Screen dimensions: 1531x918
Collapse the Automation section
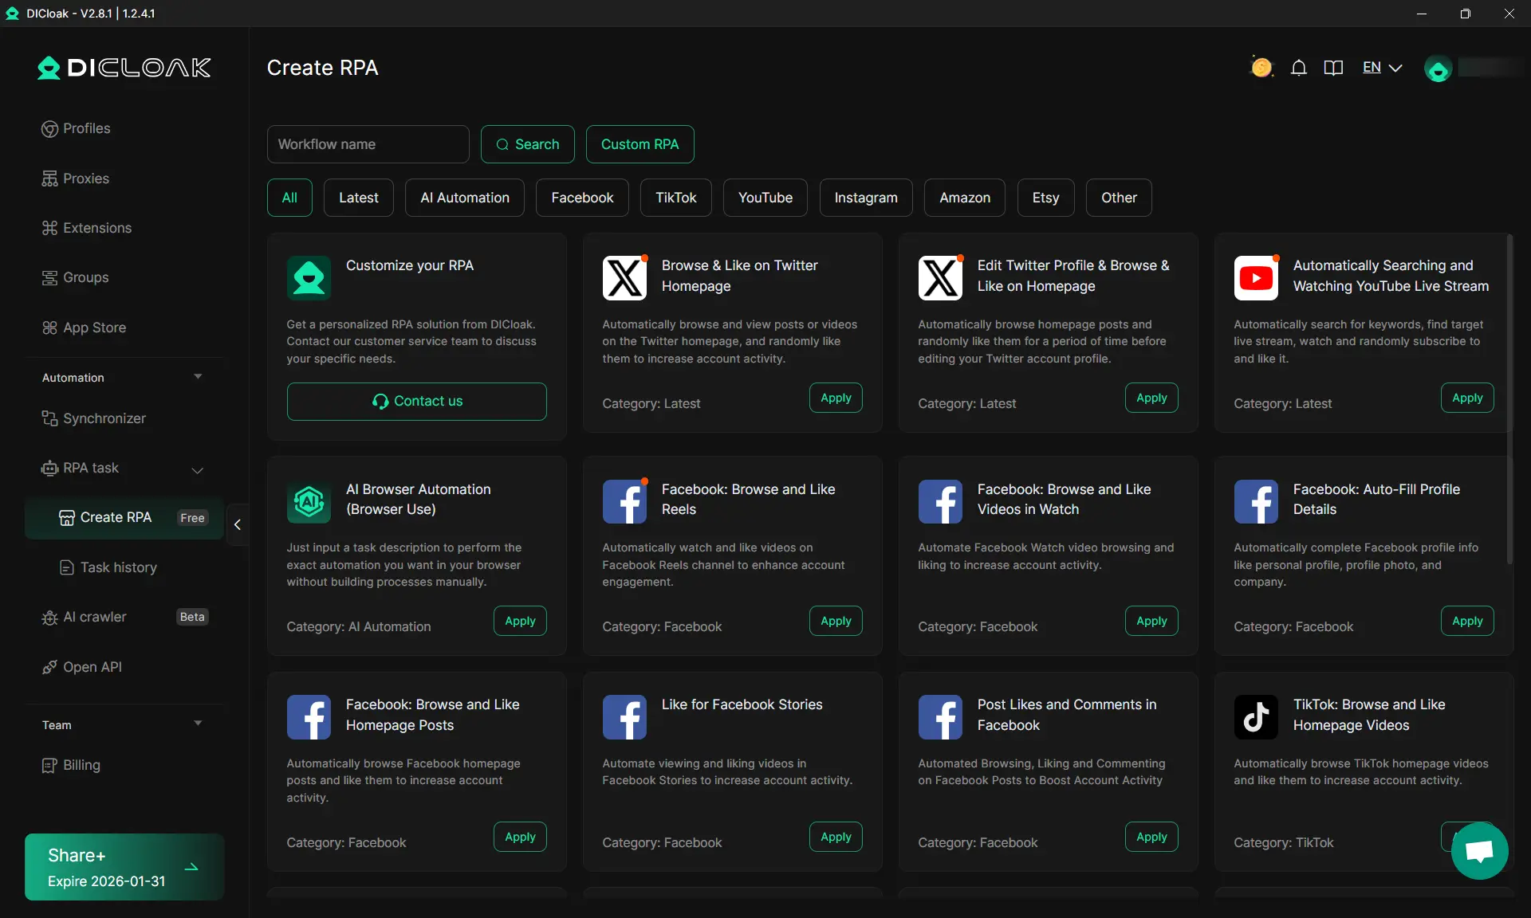(198, 377)
